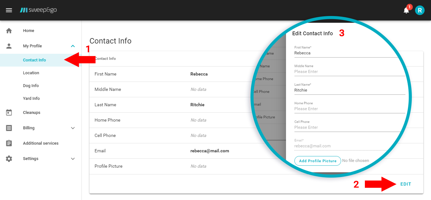Expand the Billing section

73,128
